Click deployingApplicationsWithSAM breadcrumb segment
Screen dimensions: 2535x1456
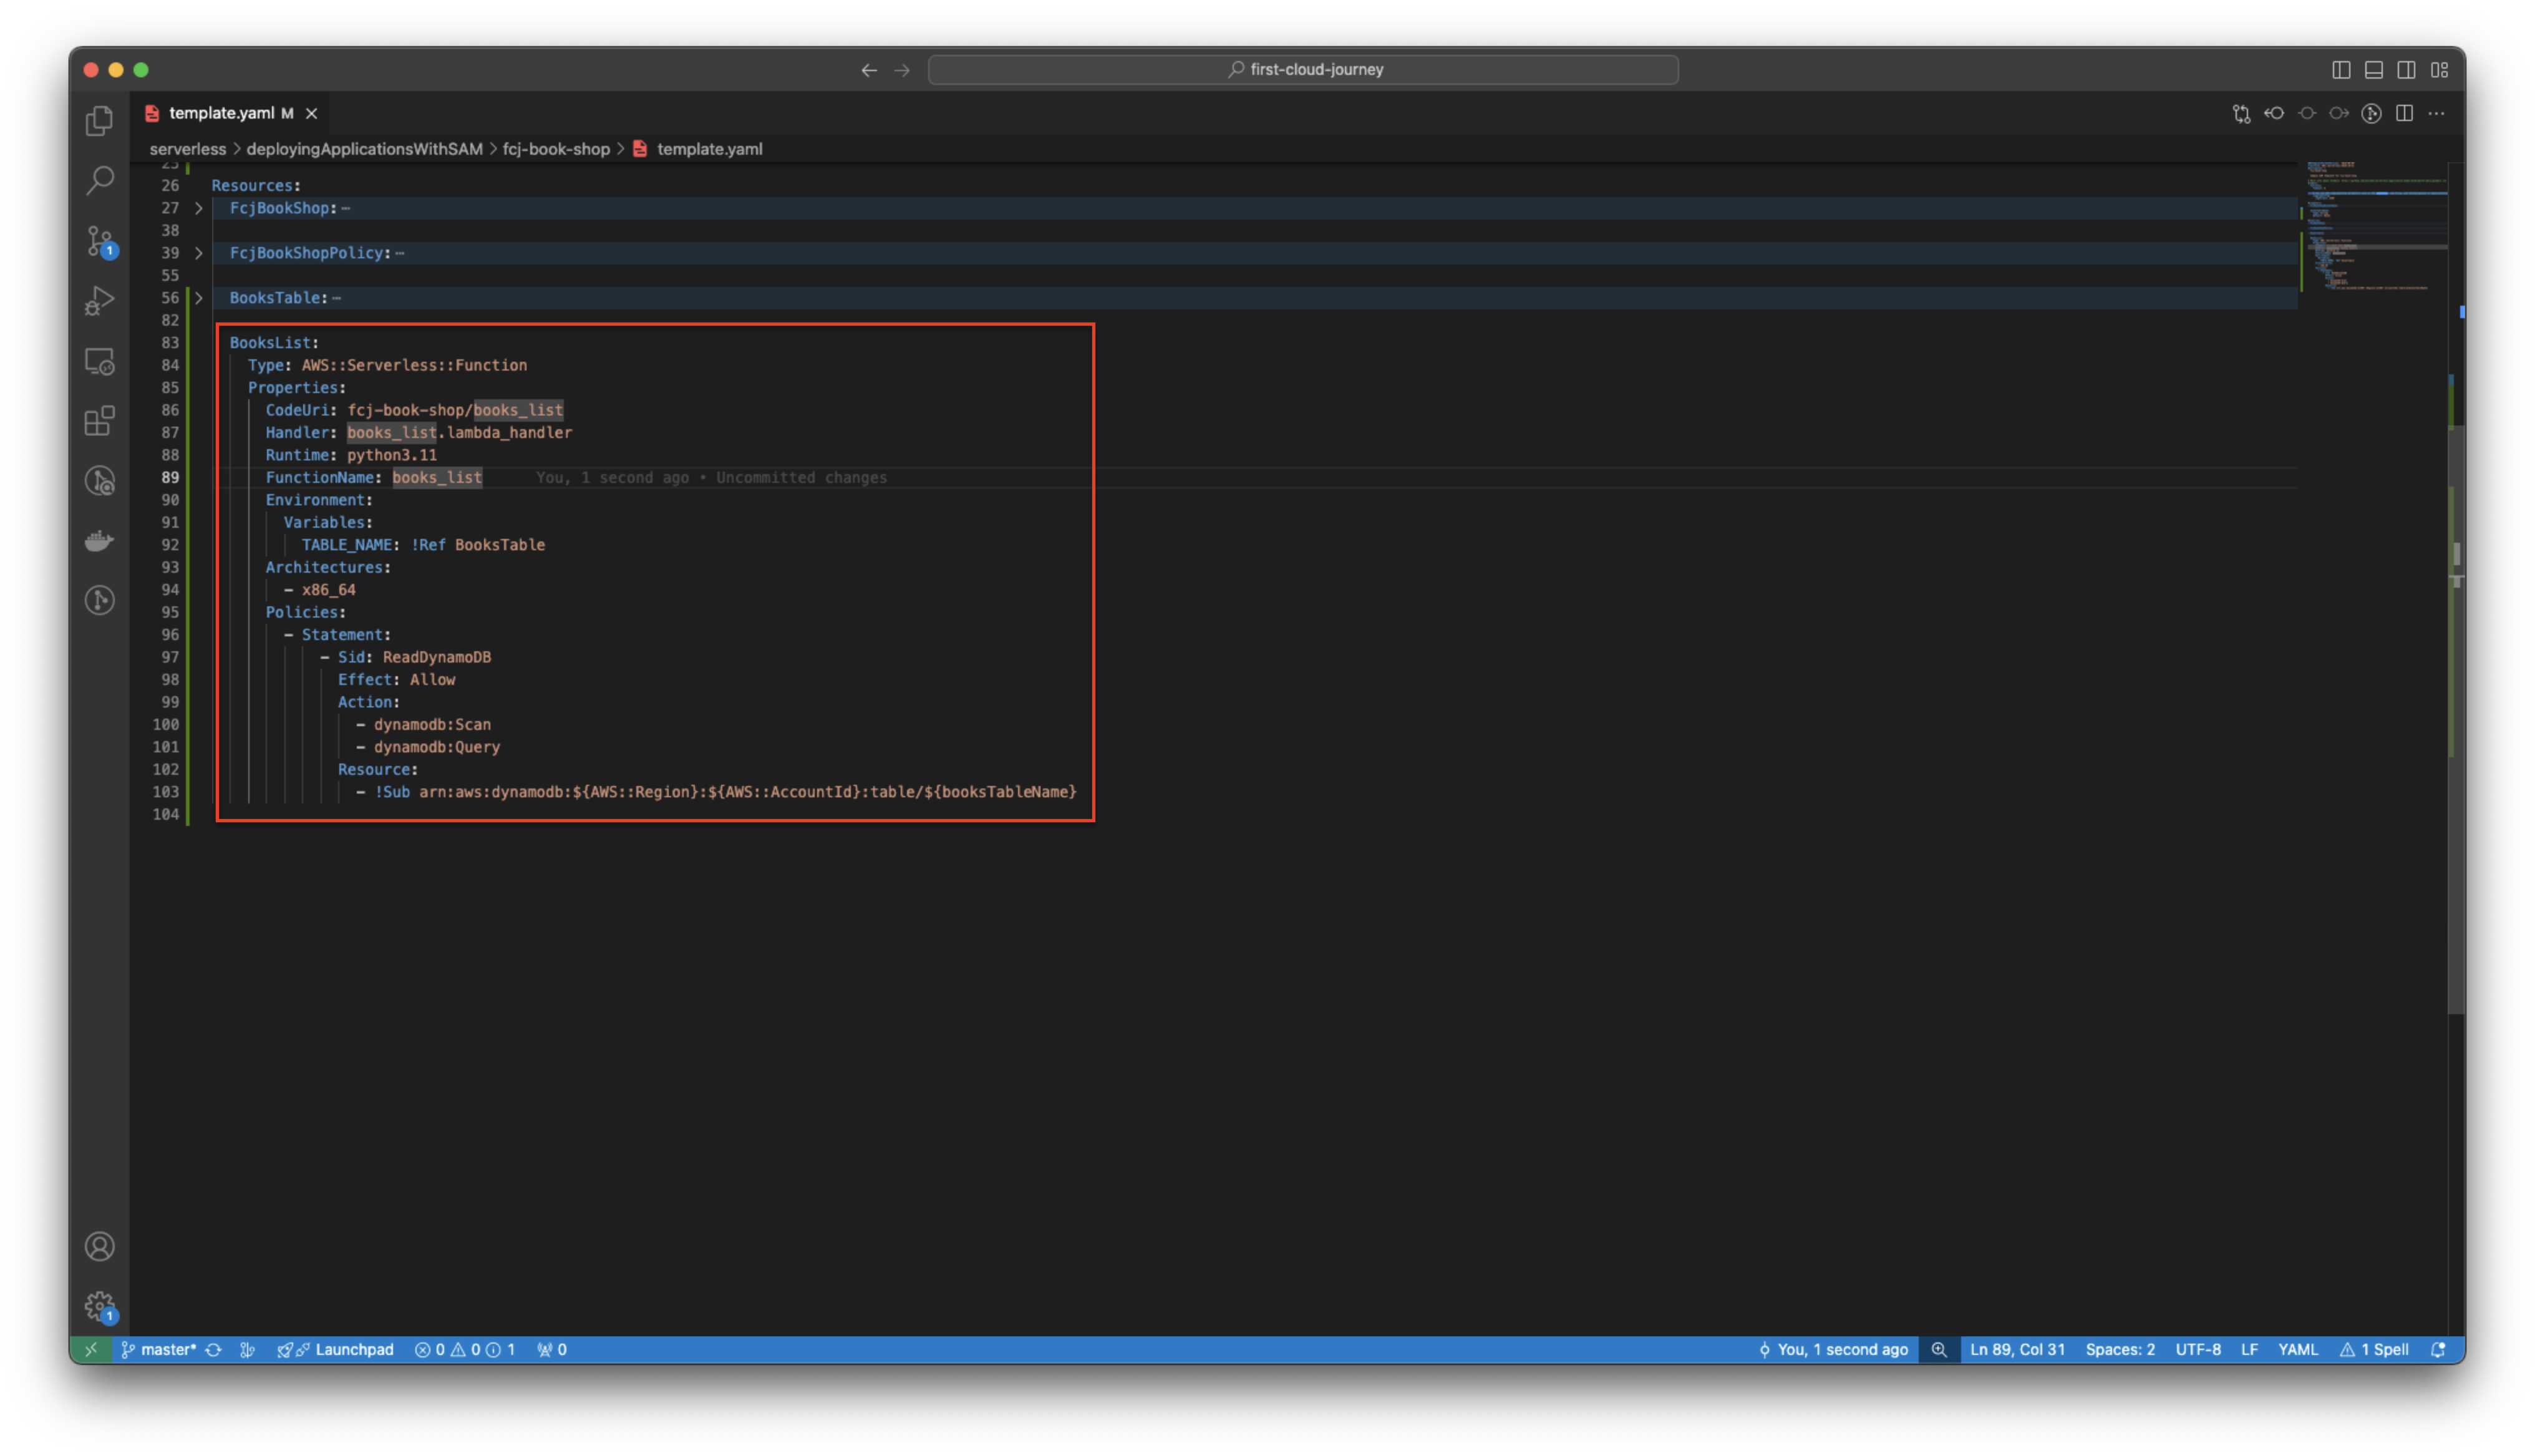[365, 149]
